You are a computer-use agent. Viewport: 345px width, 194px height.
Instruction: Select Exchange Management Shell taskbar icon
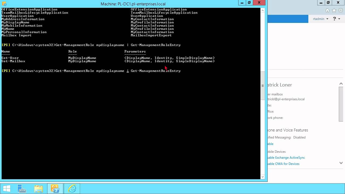click(x=55, y=189)
